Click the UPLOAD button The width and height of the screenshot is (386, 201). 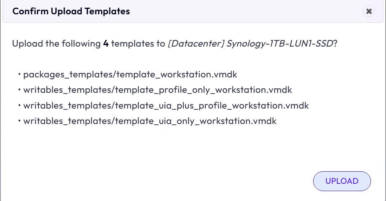coord(342,181)
